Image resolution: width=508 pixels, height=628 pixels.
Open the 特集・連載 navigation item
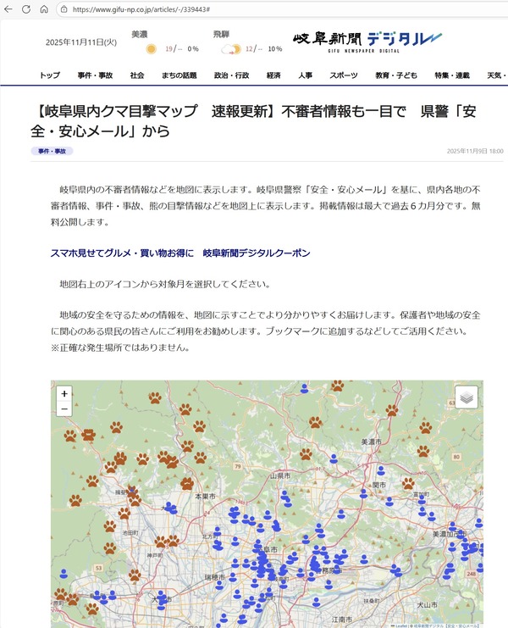(452, 75)
